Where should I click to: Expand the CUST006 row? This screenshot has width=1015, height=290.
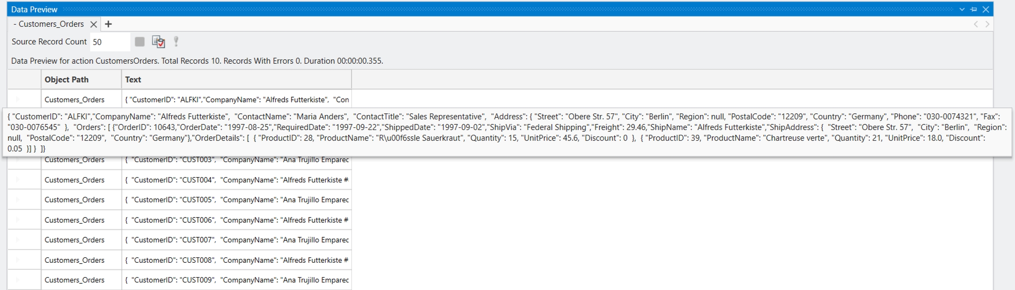tap(18, 220)
